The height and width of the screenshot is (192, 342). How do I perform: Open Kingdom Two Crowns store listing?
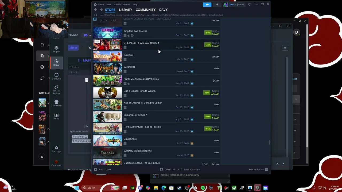tap(156, 33)
